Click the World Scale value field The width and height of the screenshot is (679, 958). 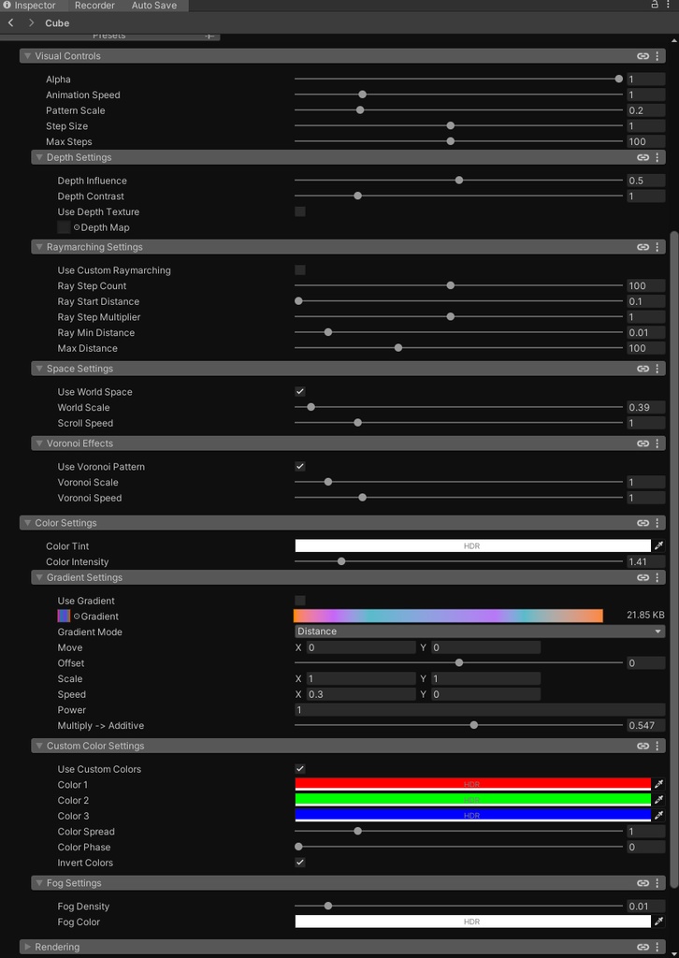(646, 408)
